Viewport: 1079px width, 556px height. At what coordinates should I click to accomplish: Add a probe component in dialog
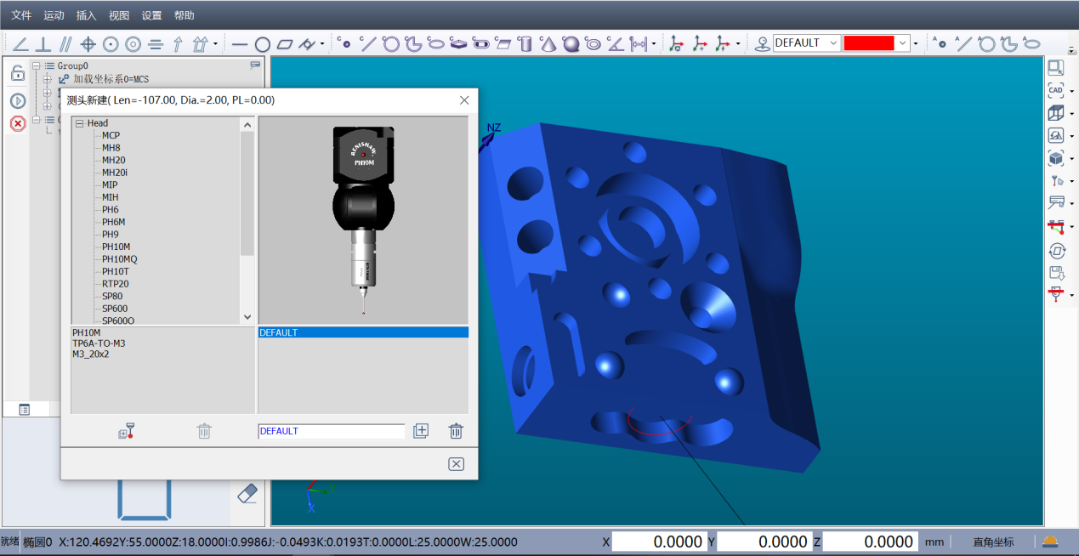click(x=127, y=431)
